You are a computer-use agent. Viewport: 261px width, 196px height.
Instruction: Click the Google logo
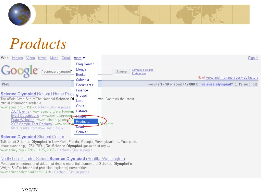[20, 71]
